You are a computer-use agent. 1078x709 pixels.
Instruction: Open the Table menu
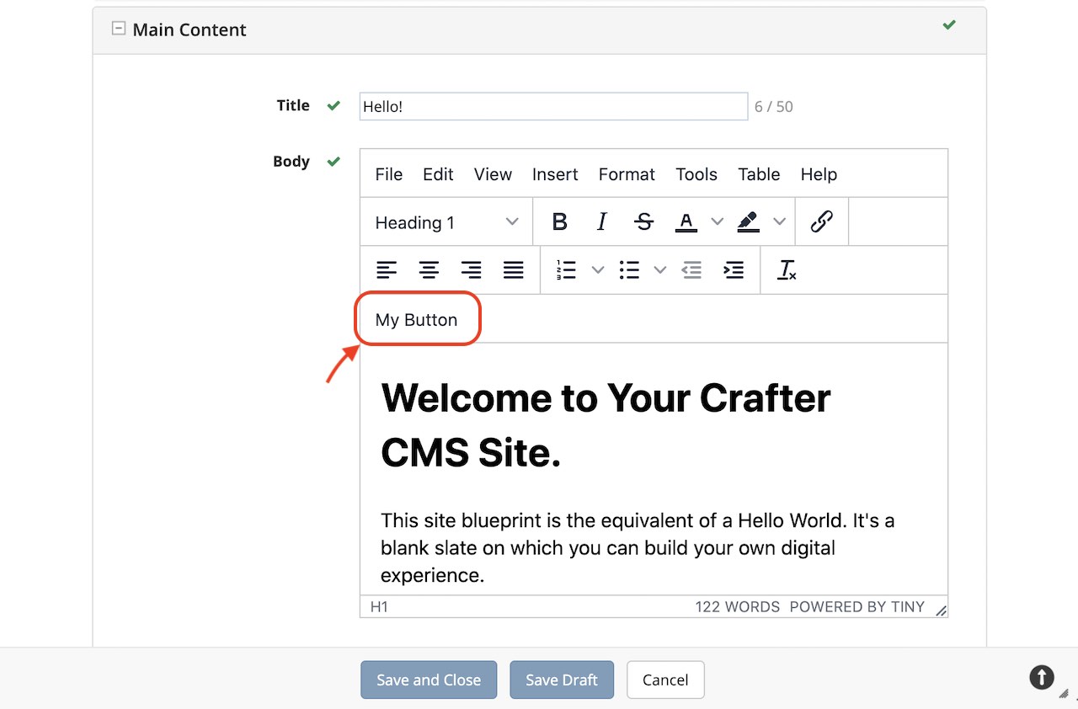pyautogui.click(x=759, y=174)
